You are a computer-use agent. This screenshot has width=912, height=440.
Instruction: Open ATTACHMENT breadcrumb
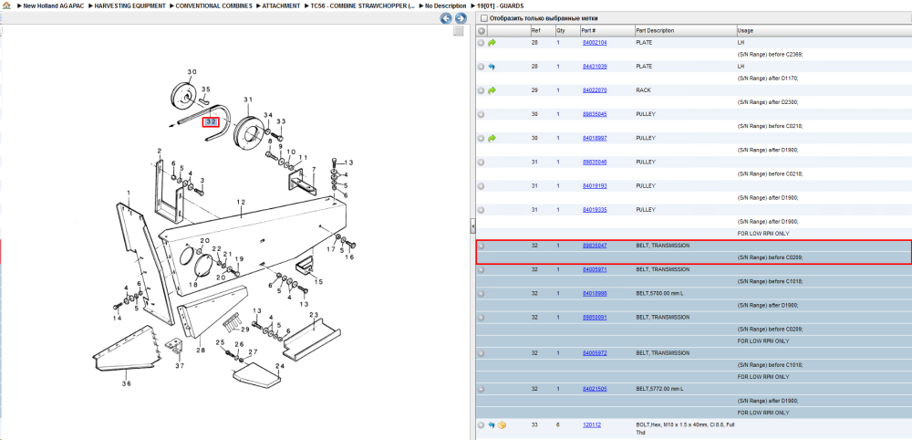[x=281, y=5]
